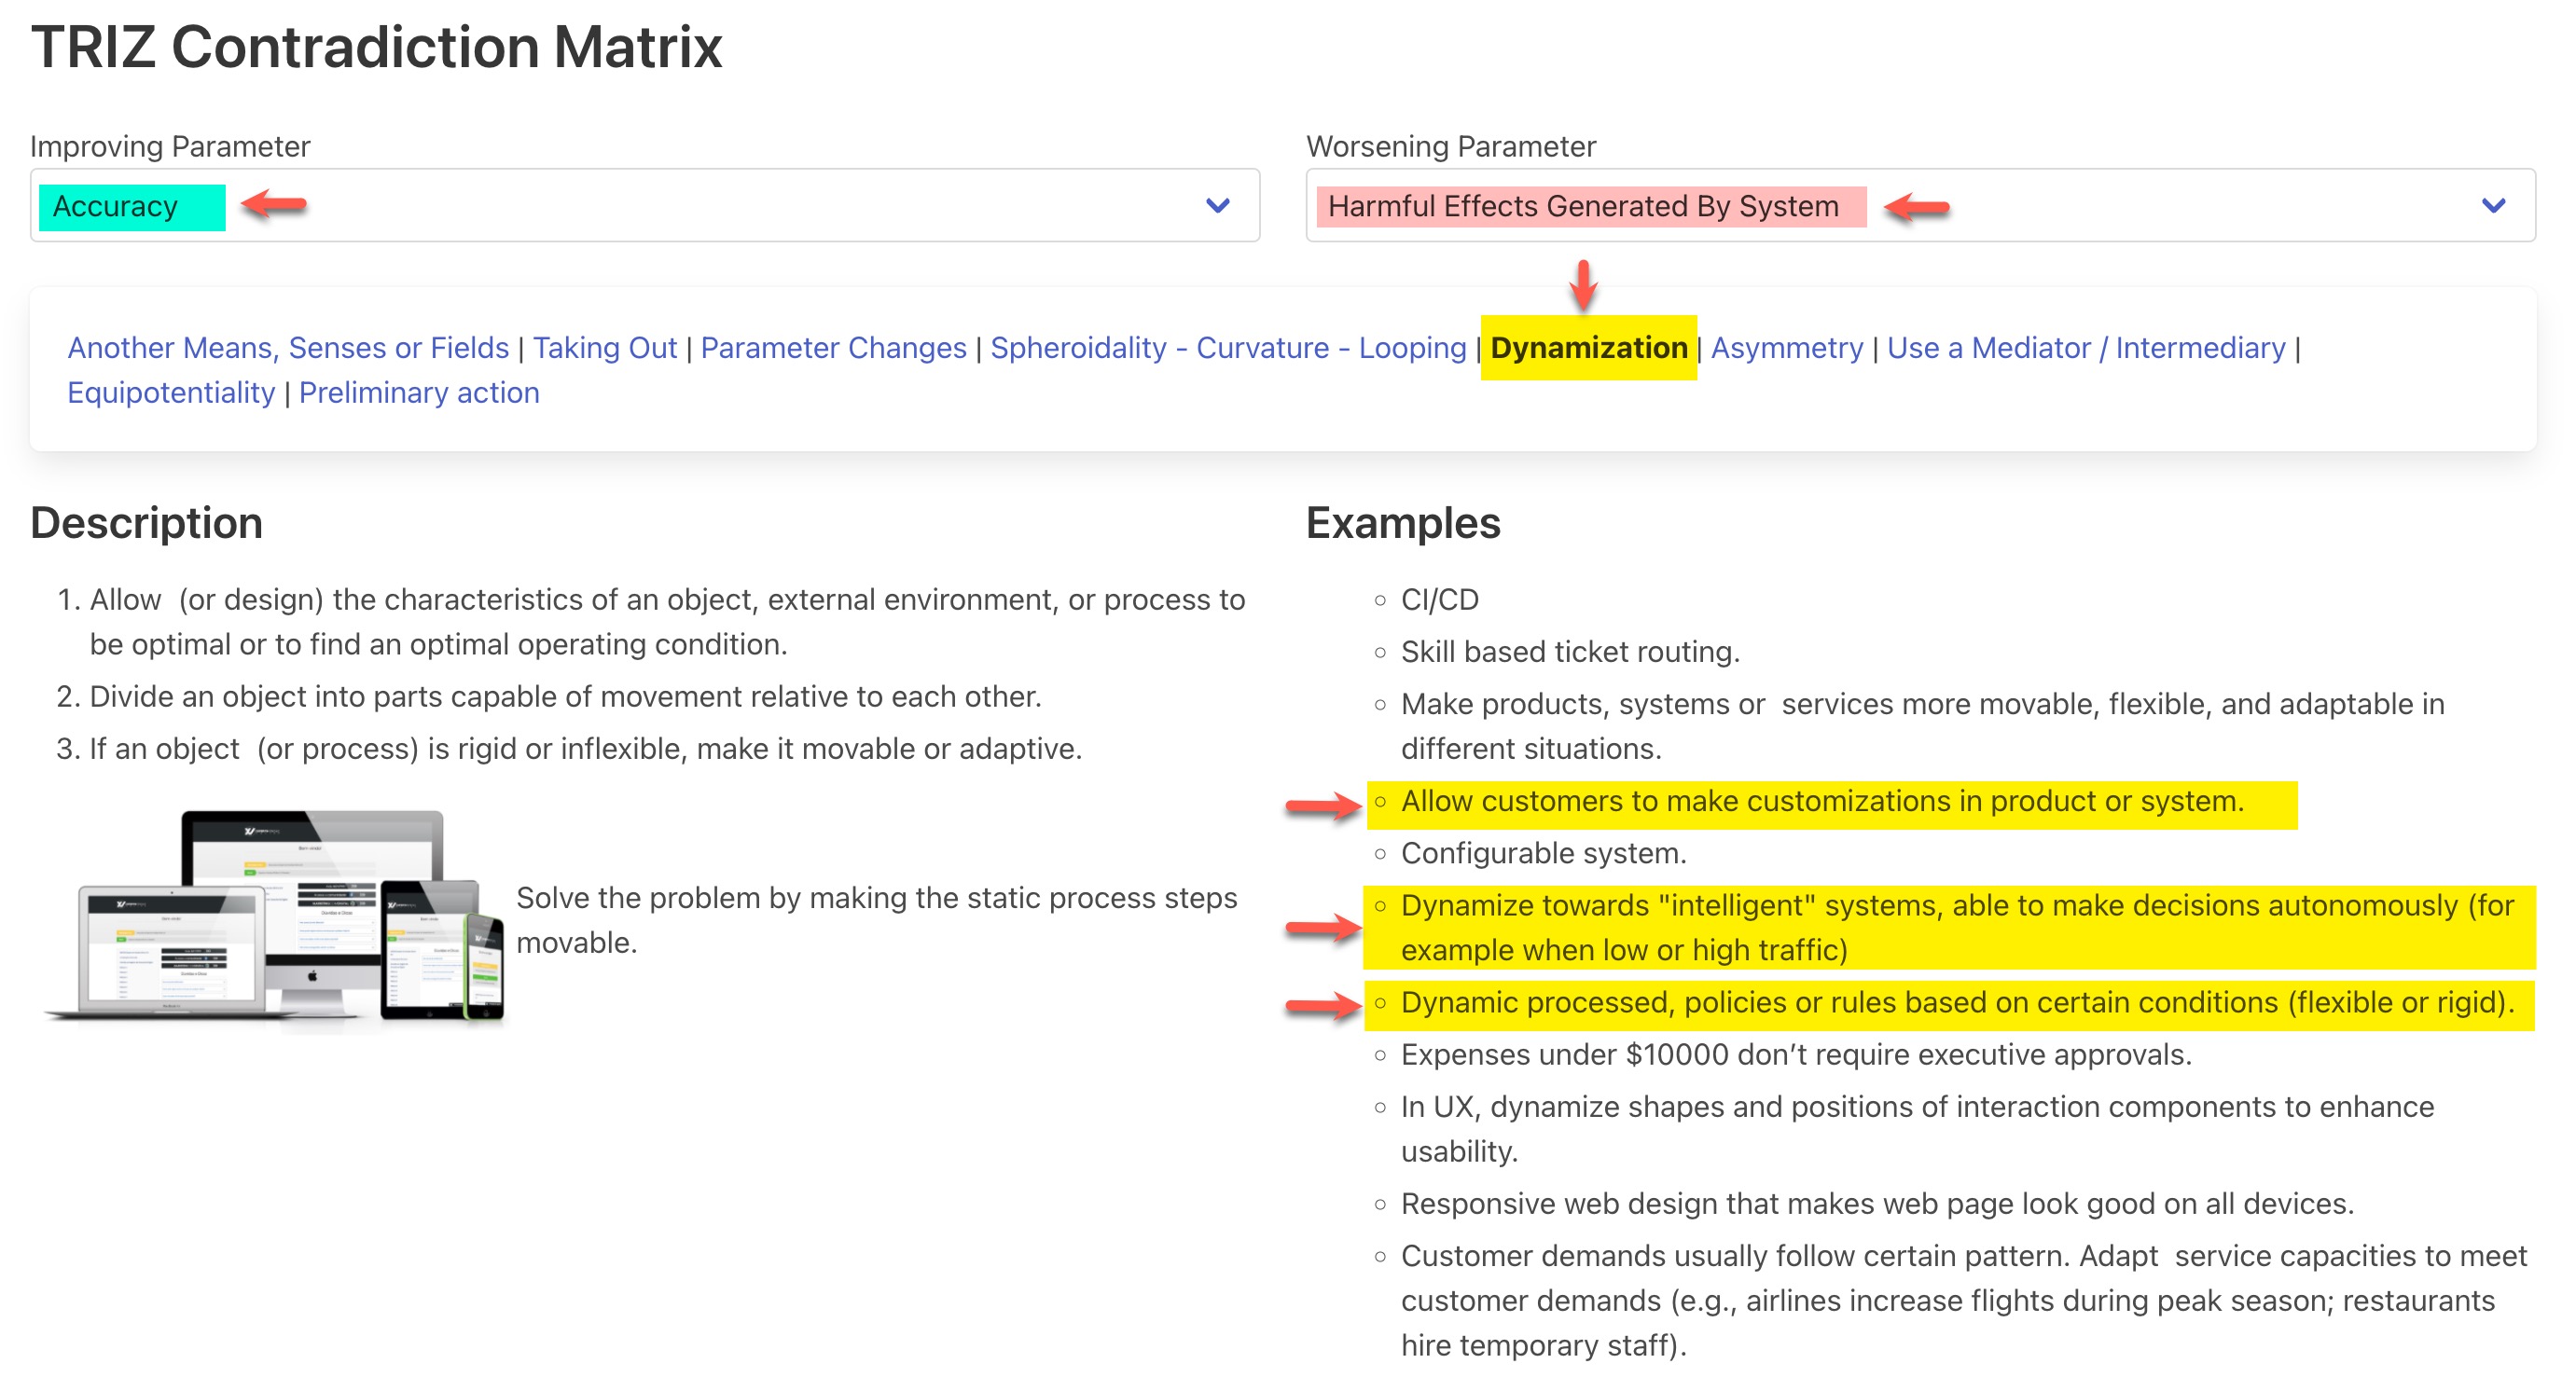Select the Parameter Changes principle

click(x=833, y=348)
